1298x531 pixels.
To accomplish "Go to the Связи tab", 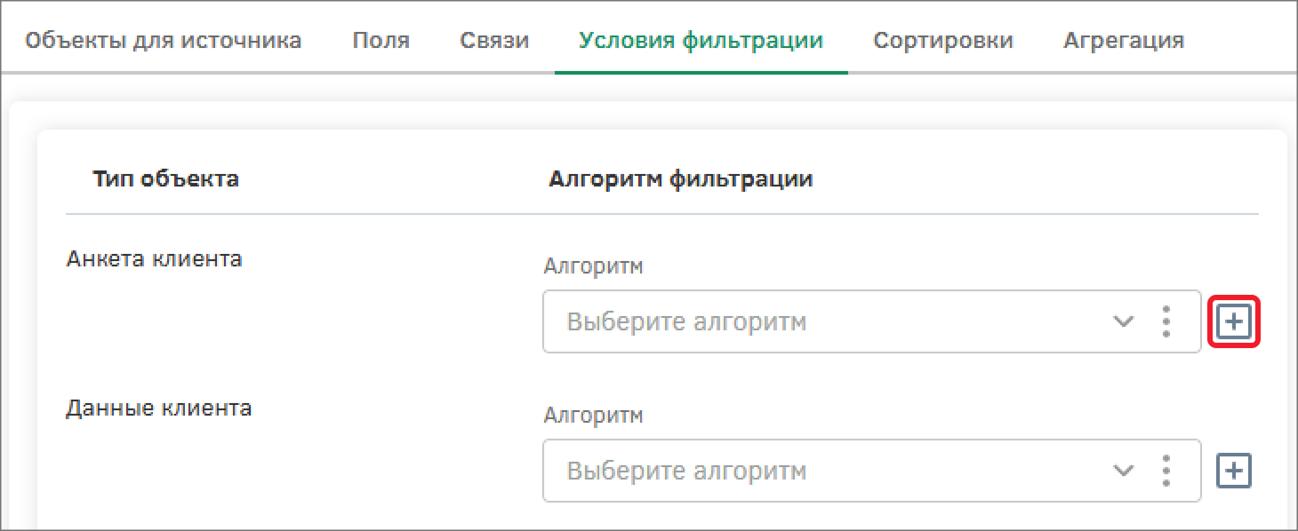I will coord(494,41).
